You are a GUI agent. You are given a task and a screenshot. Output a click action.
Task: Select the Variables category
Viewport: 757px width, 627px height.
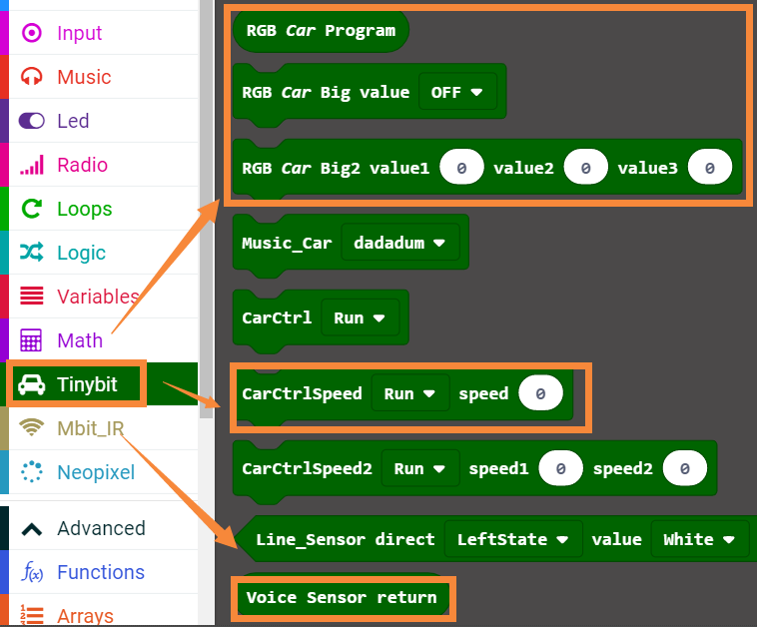coord(97,297)
